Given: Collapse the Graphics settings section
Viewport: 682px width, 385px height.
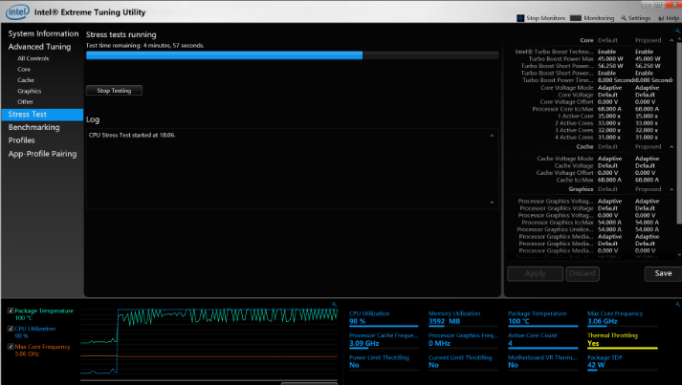Looking at the screenshot, I should [671, 189].
